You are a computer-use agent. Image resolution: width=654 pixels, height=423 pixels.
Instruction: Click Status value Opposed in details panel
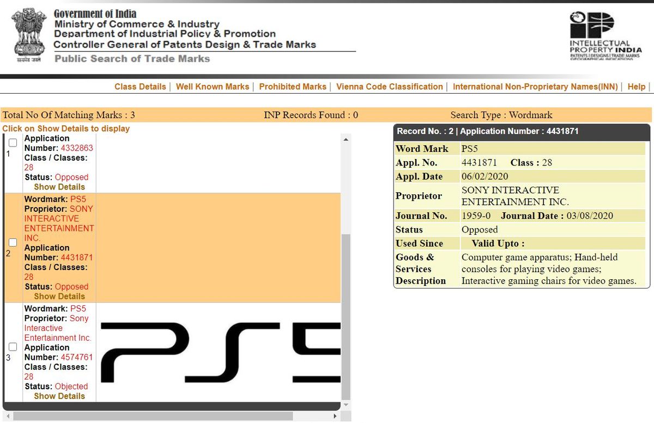tap(480, 230)
